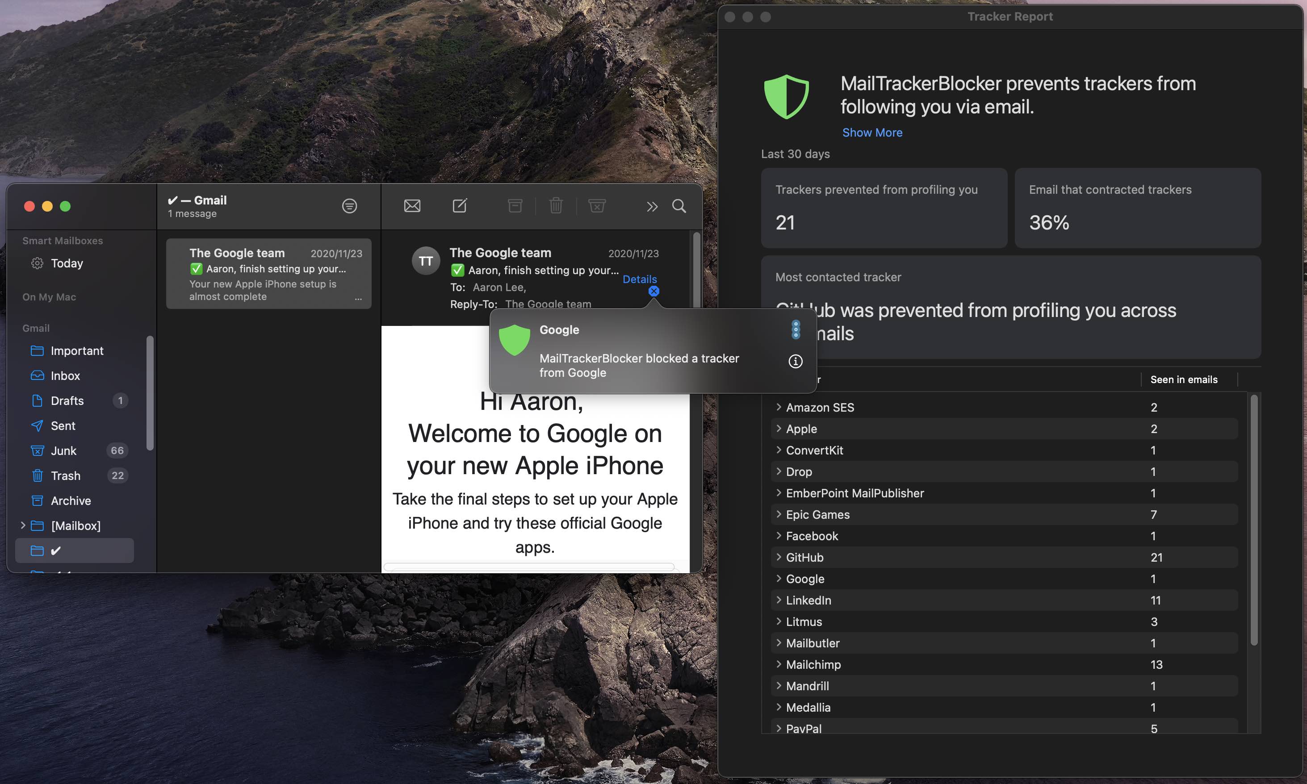Expand the Epic Games tracker entry
Image resolution: width=1307 pixels, height=784 pixels.
[x=777, y=514]
